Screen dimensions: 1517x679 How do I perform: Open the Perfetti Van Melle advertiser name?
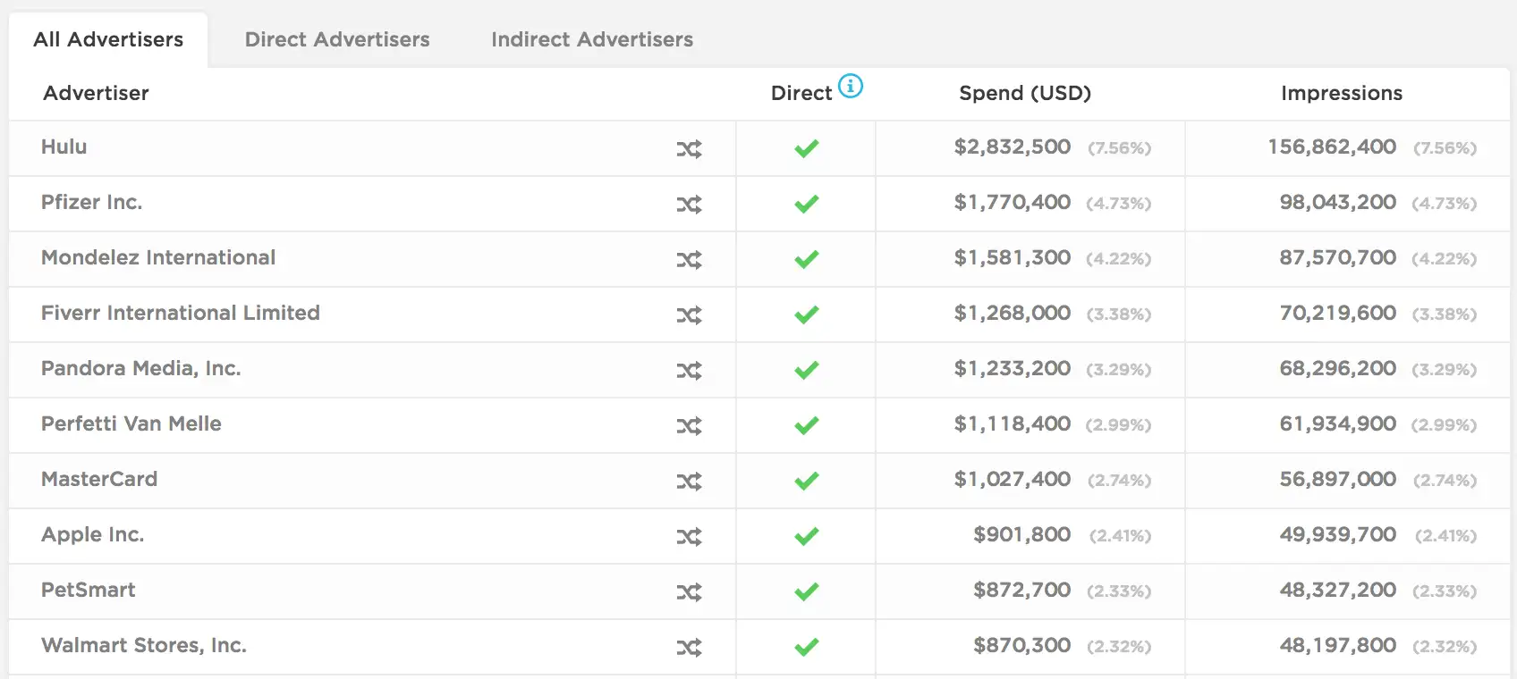[x=131, y=423]
